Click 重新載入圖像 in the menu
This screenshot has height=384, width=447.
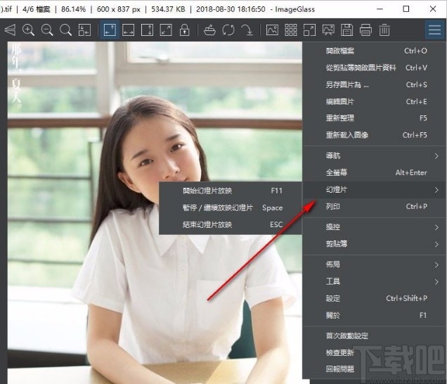[375, 135]
